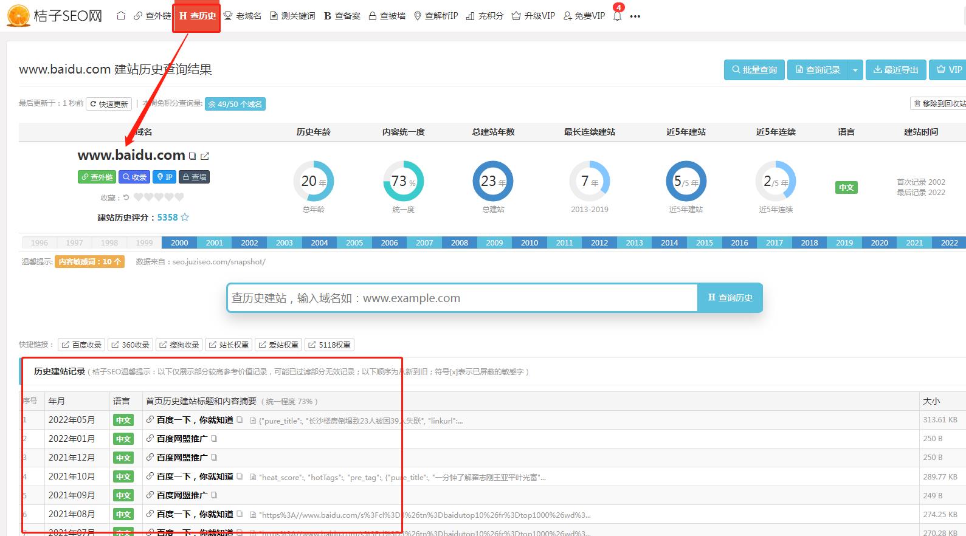Viewport: 966px width, 536px height.
Task: Select year 2015 in the timeline
Action: [705, 242]
